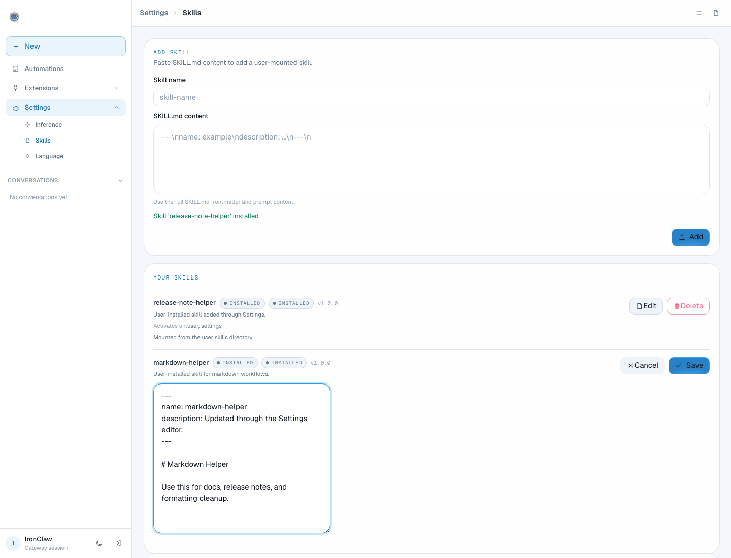This screenshot has height=558, width=731.
Task: Click the Add skill button
Action: (x=690, y=237)
